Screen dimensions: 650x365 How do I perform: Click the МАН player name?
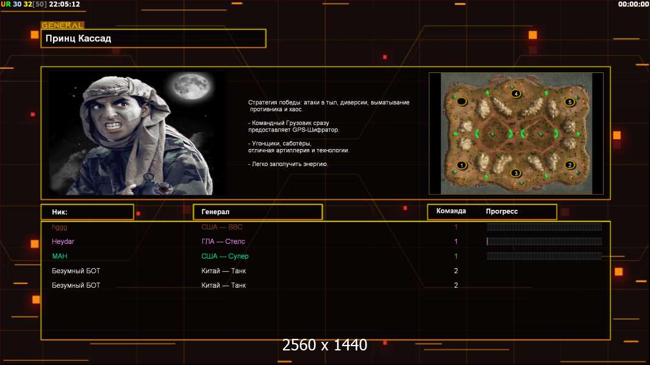pos(60,256)
